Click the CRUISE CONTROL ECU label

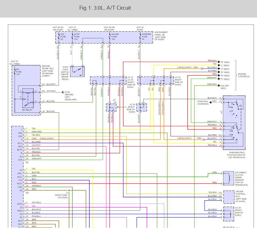point(241,196)
